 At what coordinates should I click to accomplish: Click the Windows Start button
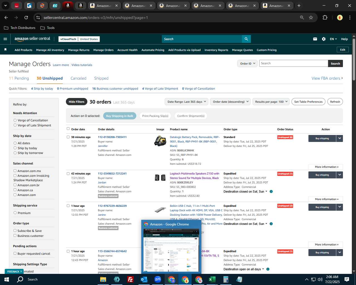[x=7, y=279]
